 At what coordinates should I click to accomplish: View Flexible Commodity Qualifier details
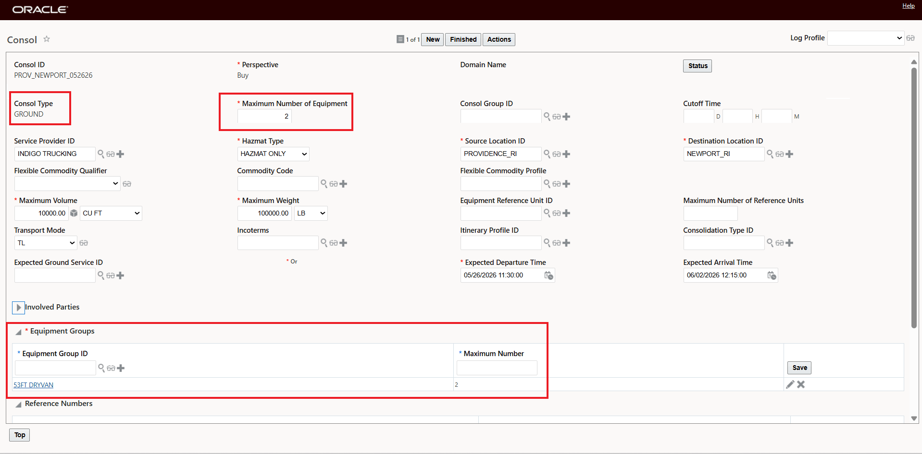[127, 184]
